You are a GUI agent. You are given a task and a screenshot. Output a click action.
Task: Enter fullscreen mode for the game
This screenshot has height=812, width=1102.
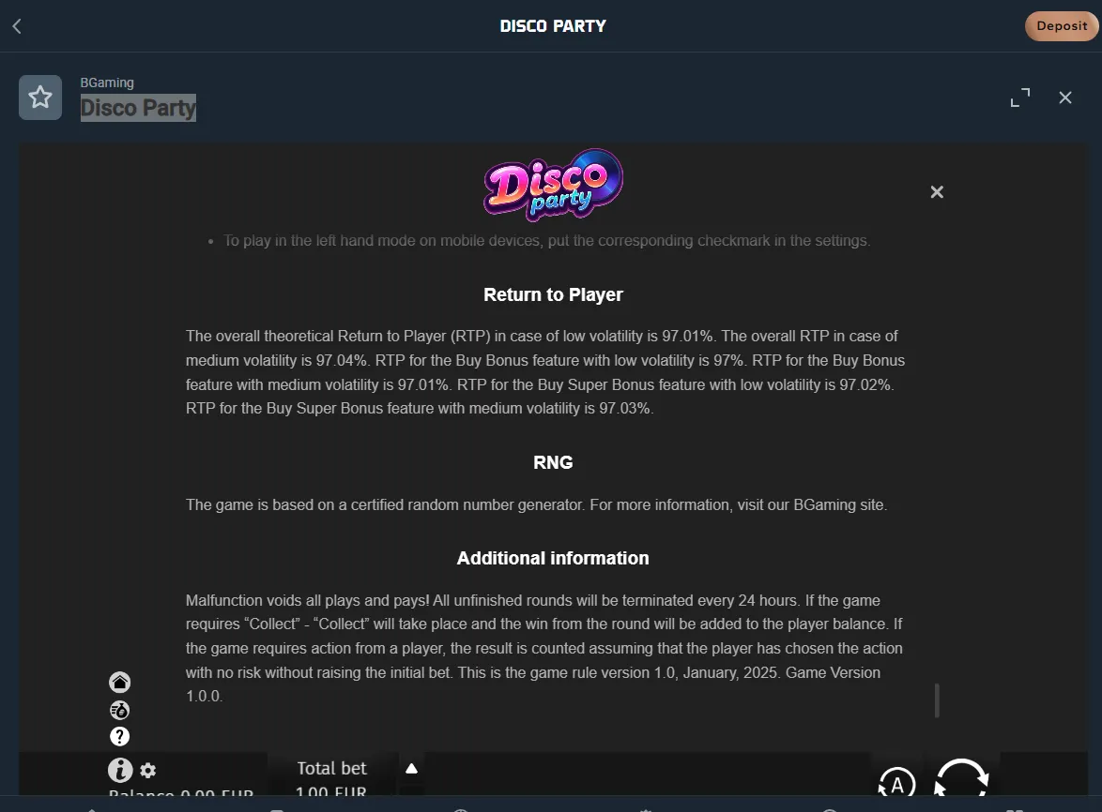click(1019, 98)
